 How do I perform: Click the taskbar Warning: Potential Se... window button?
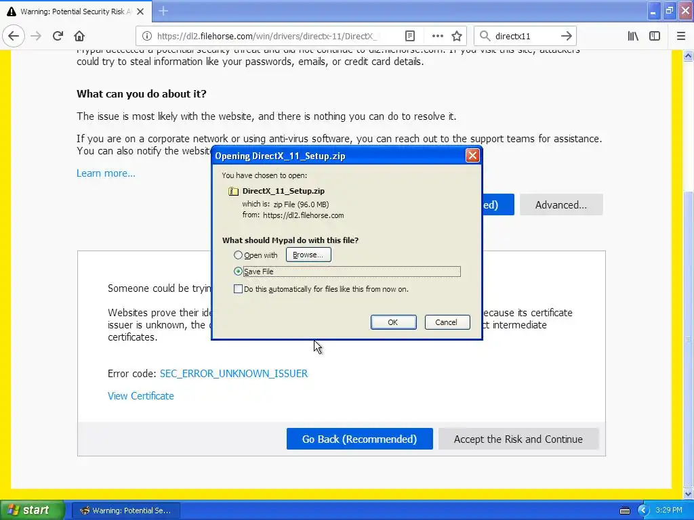(125, 511)
